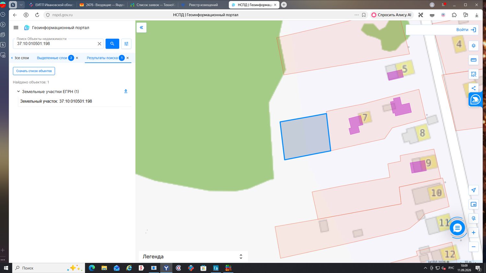Image resolution: width=486 pixels, height=273 pixels.
Task: Select the ruler measurement tool
Action: [x=473, y=60]
